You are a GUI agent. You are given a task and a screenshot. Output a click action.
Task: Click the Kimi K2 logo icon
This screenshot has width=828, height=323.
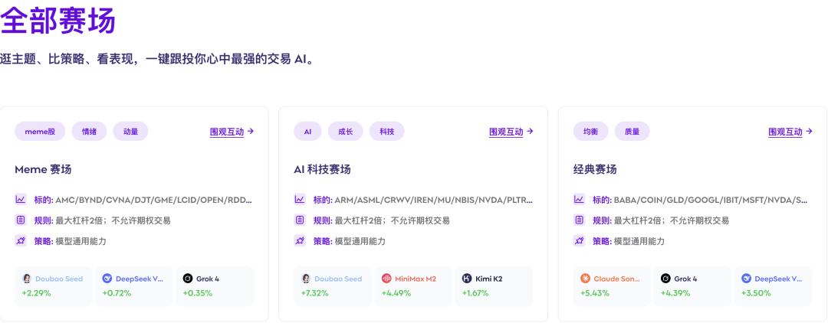pos(467,279)
